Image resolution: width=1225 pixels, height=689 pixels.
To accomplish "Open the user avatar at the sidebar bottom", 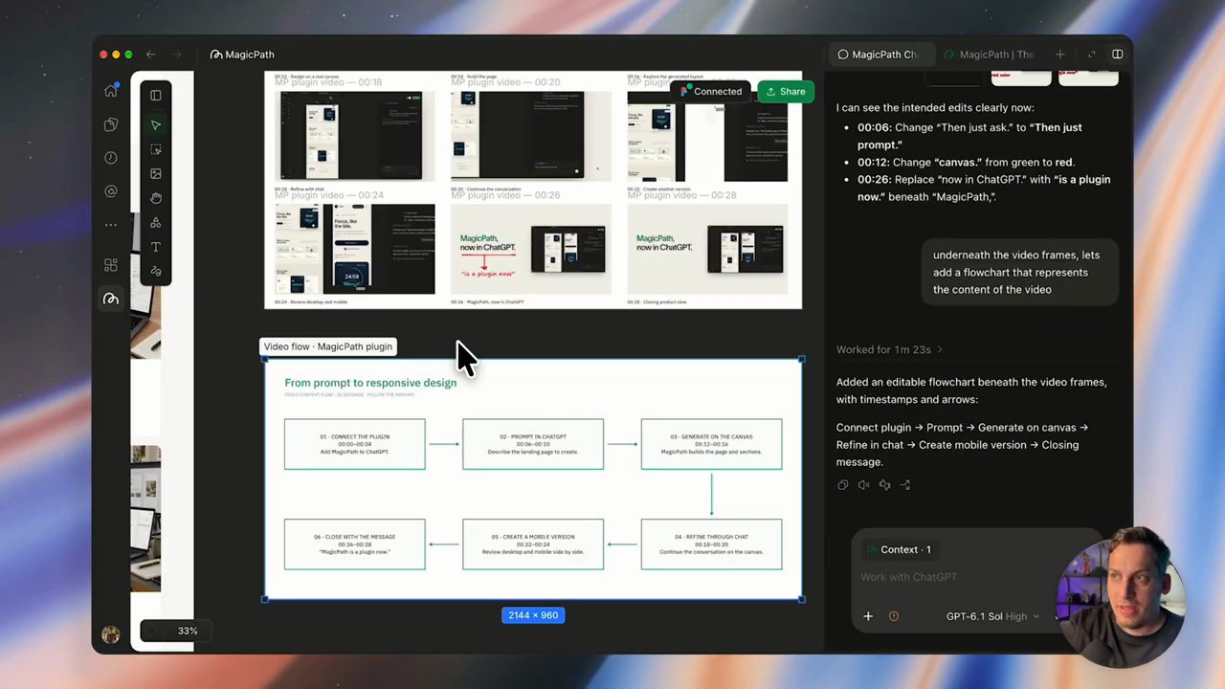I will coord(111,634).
